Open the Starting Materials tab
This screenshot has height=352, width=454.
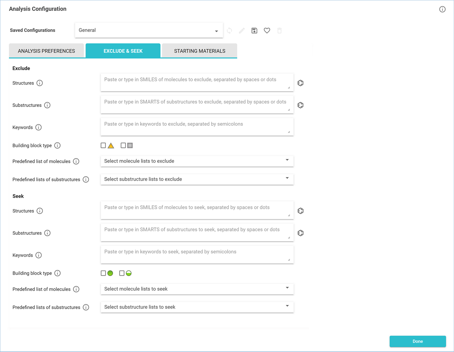[199, 51]
